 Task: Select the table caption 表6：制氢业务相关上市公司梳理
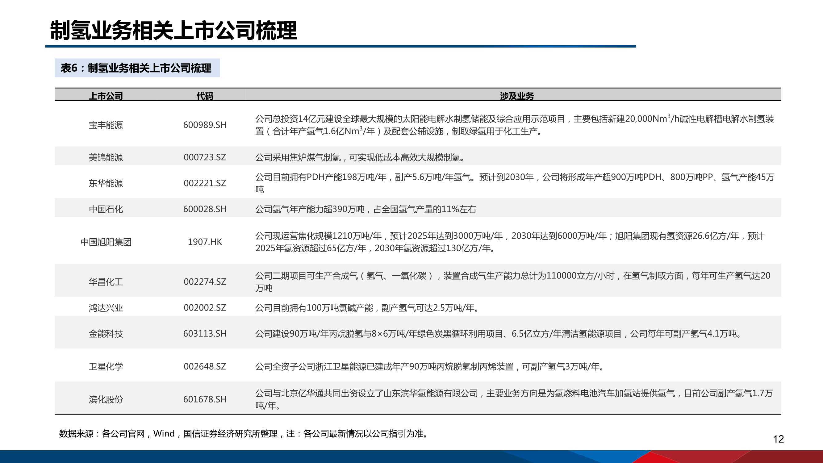point(136,68)
